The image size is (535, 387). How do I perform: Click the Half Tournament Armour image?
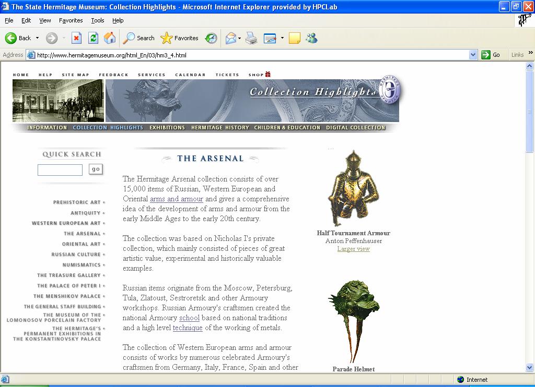(354, 188)
